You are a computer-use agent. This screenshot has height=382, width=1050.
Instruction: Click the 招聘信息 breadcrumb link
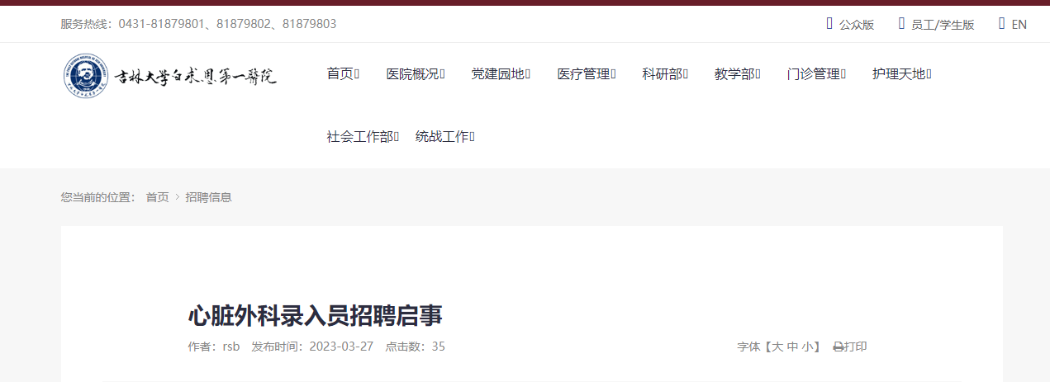pyautogui.click(x=208, y=197)
